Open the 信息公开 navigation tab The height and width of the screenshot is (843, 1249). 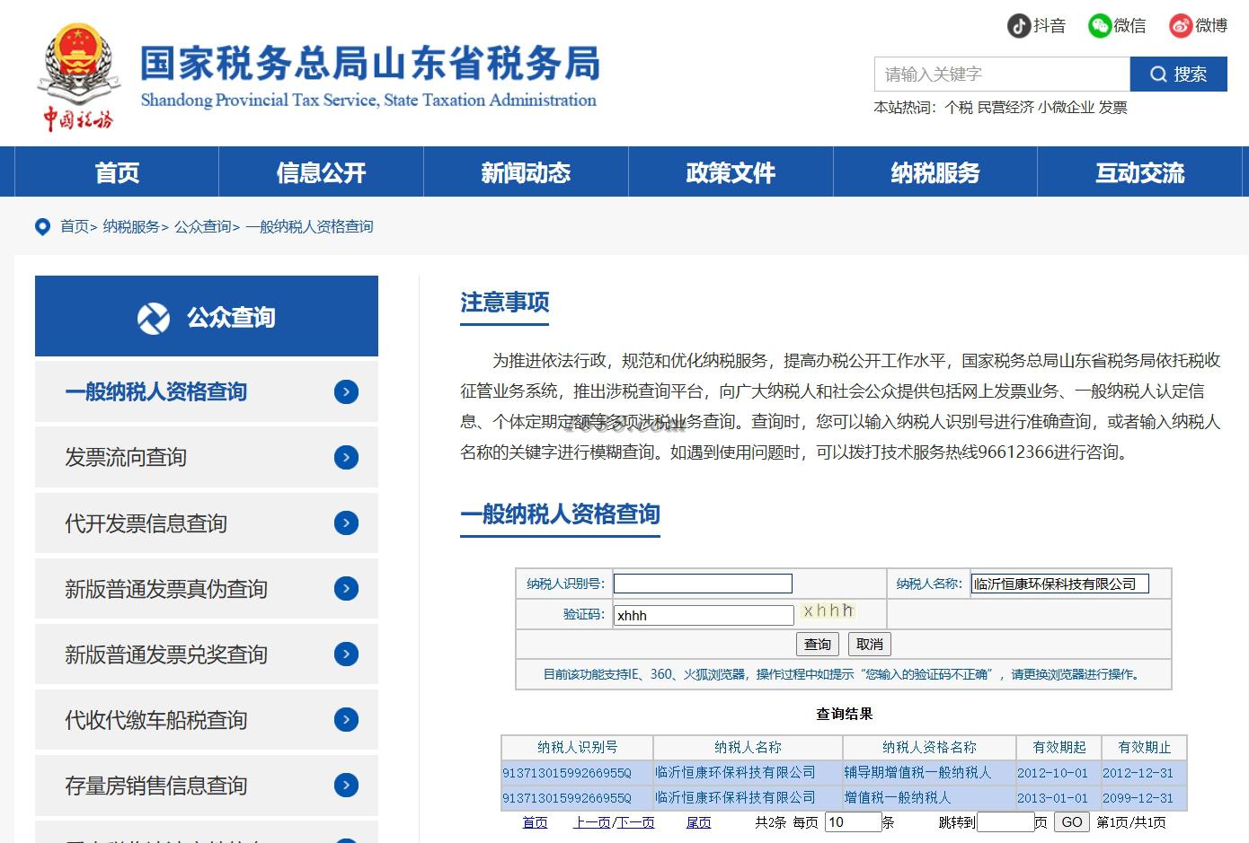[321, 171]
